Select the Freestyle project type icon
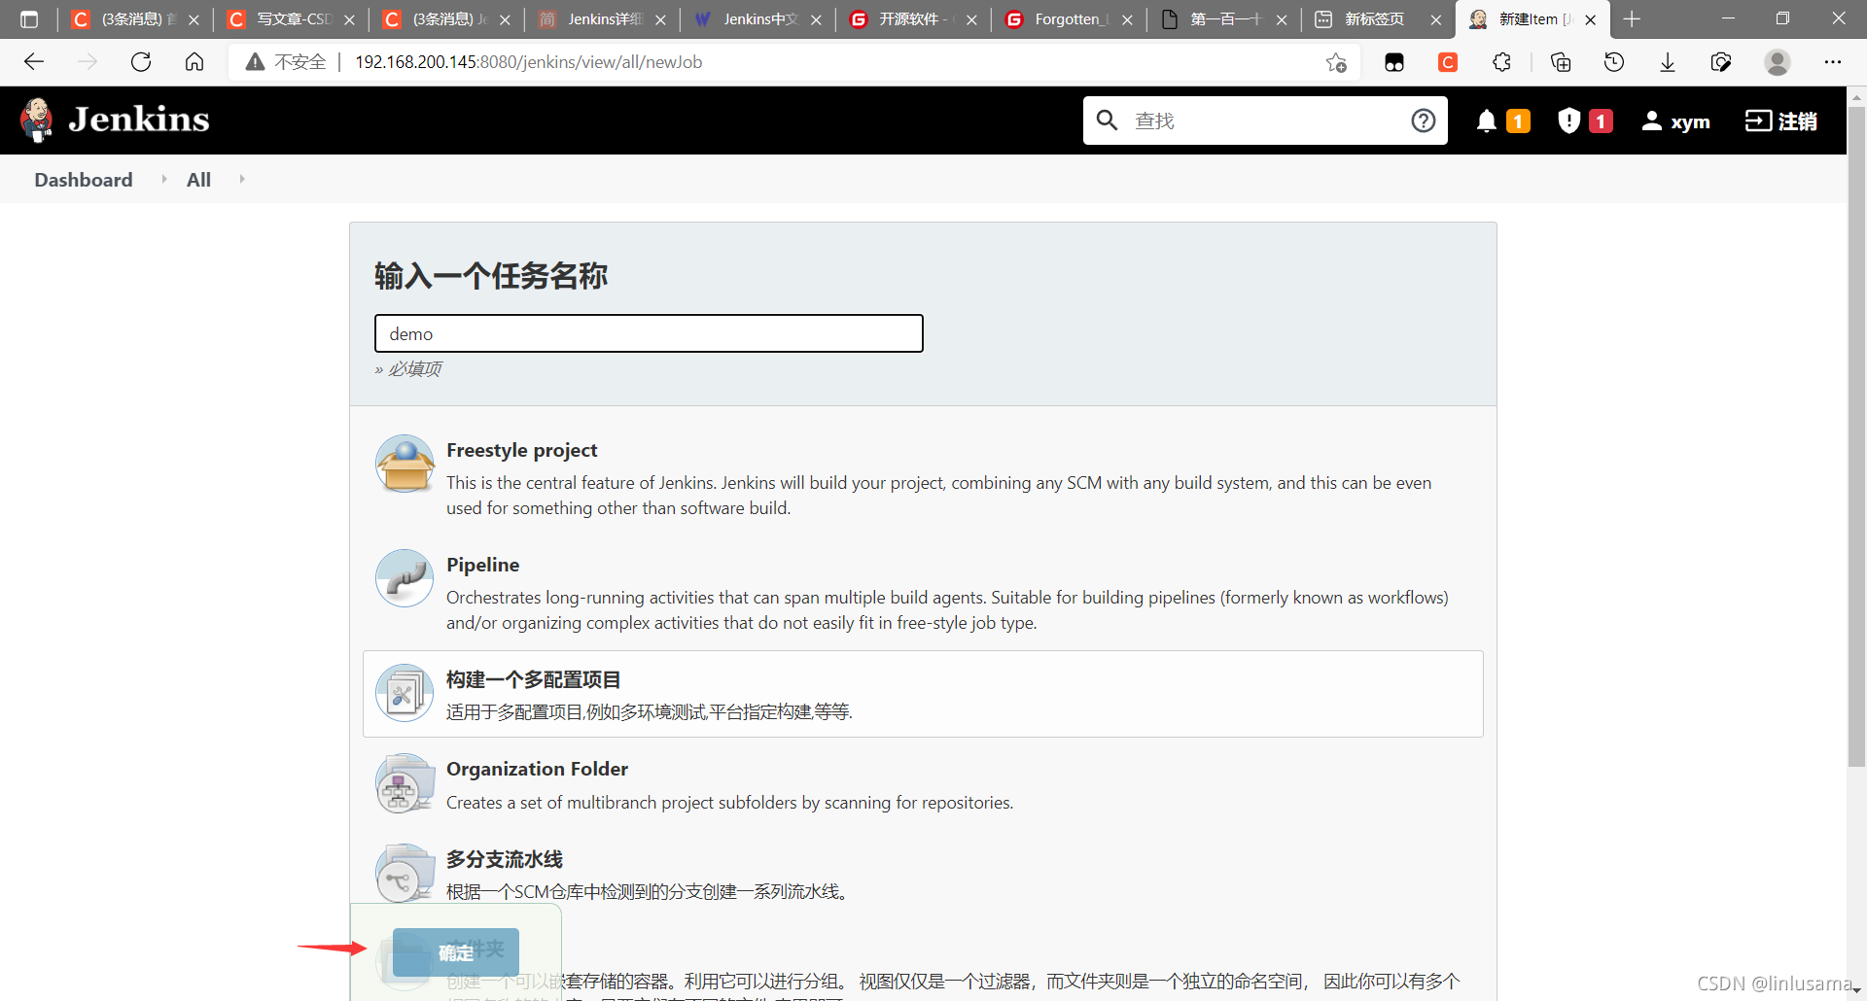 [x=404, y=464]
